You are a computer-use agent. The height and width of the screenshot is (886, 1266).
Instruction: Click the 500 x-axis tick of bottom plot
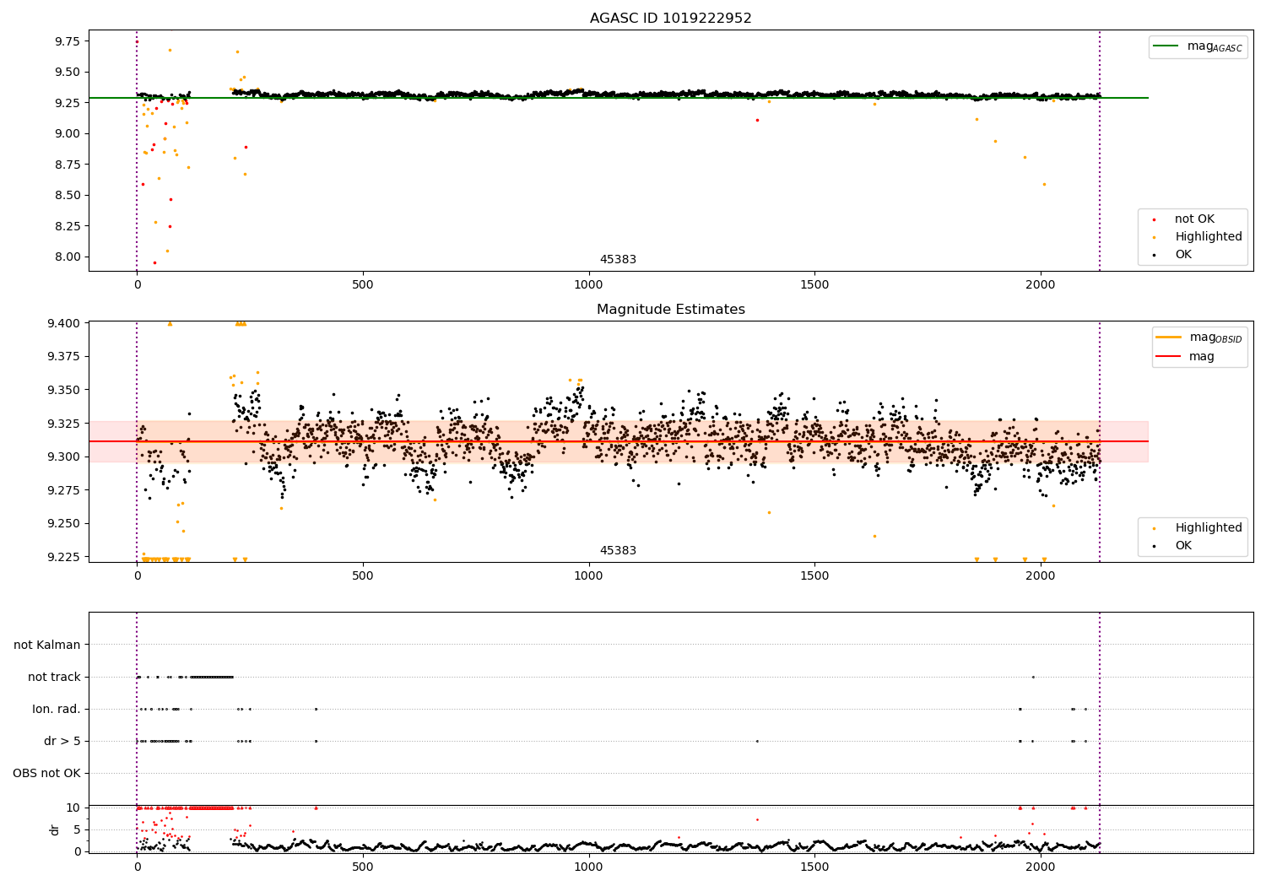click(x=363, y=867)
